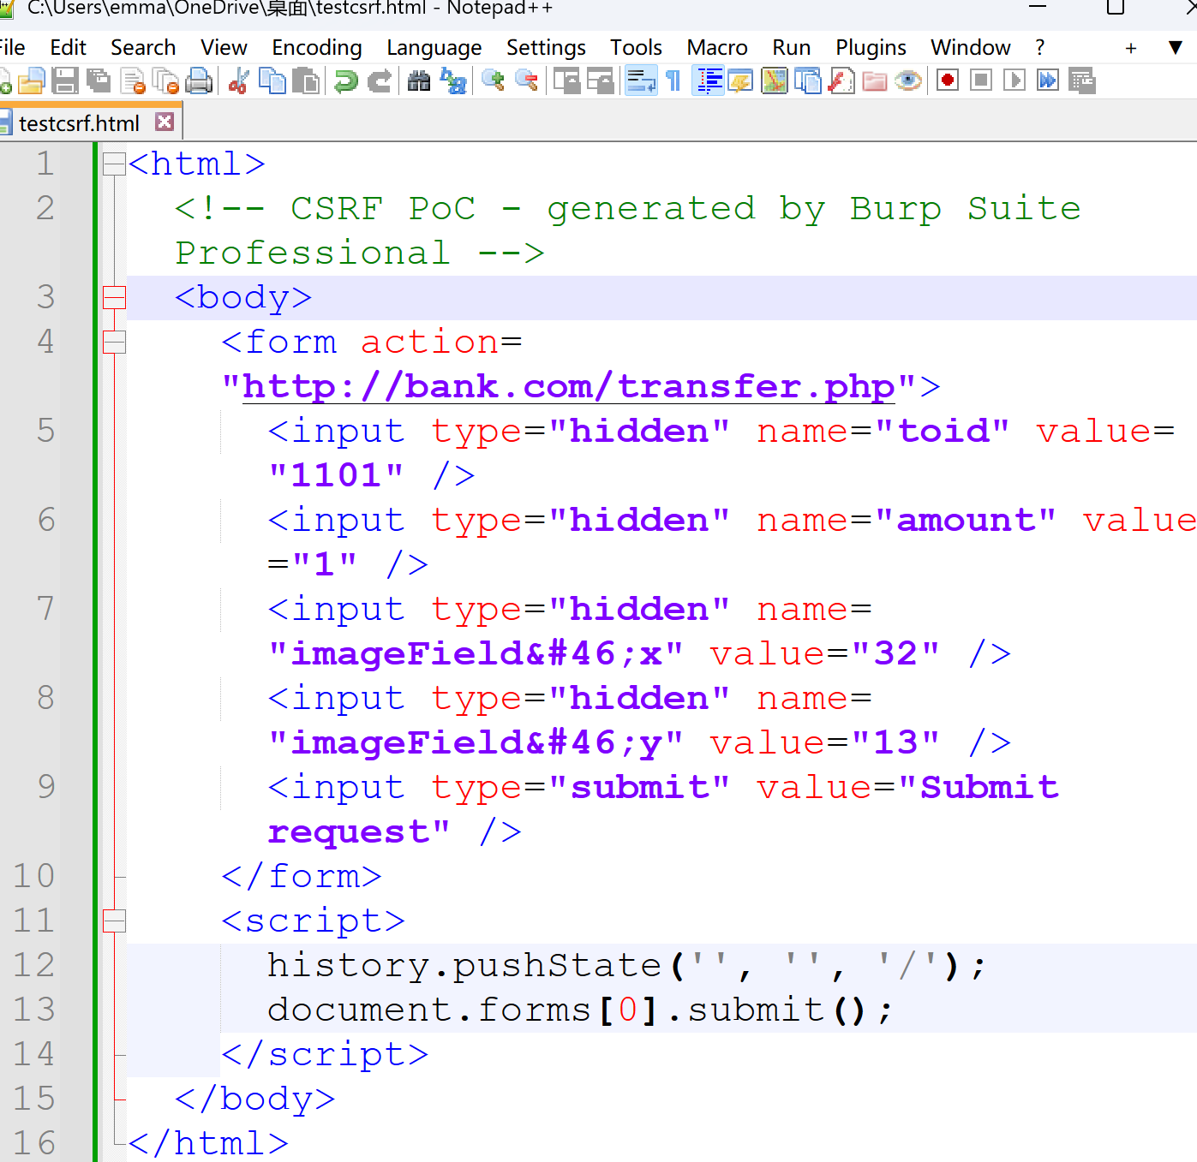Click line number 13 in the margin

pyautogui.click(x=34, y=1010)
